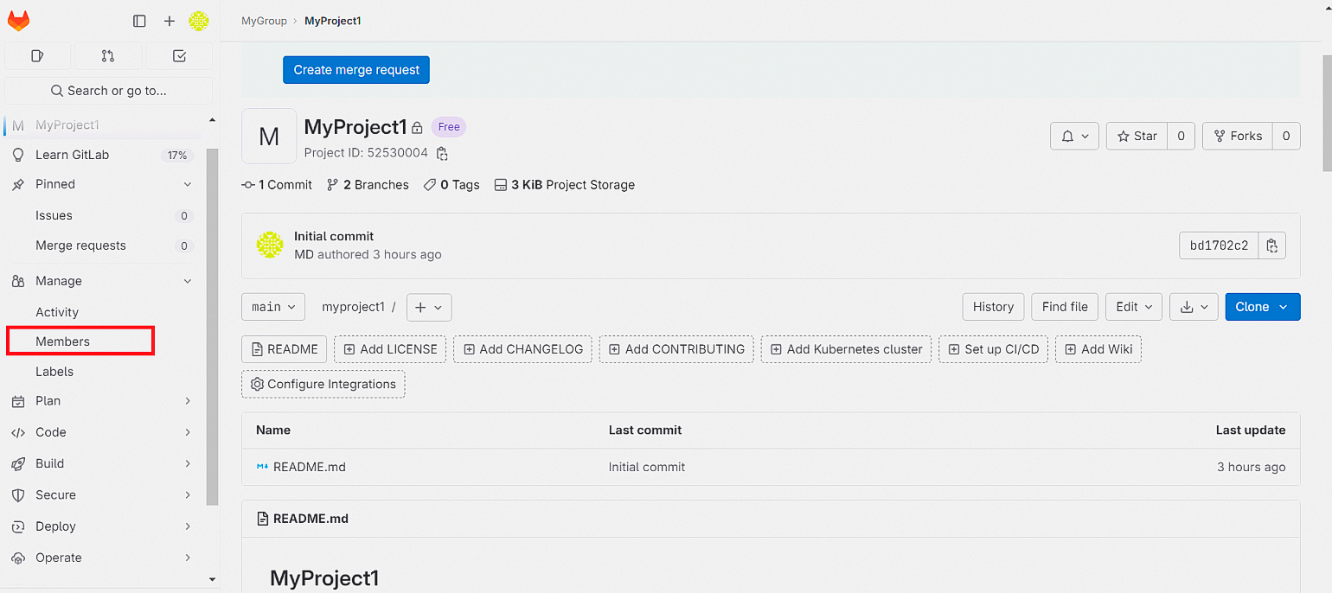Click the README.md heading file icon
The width and height of the screenshot is (1332, 593).
tap(263, 519)
